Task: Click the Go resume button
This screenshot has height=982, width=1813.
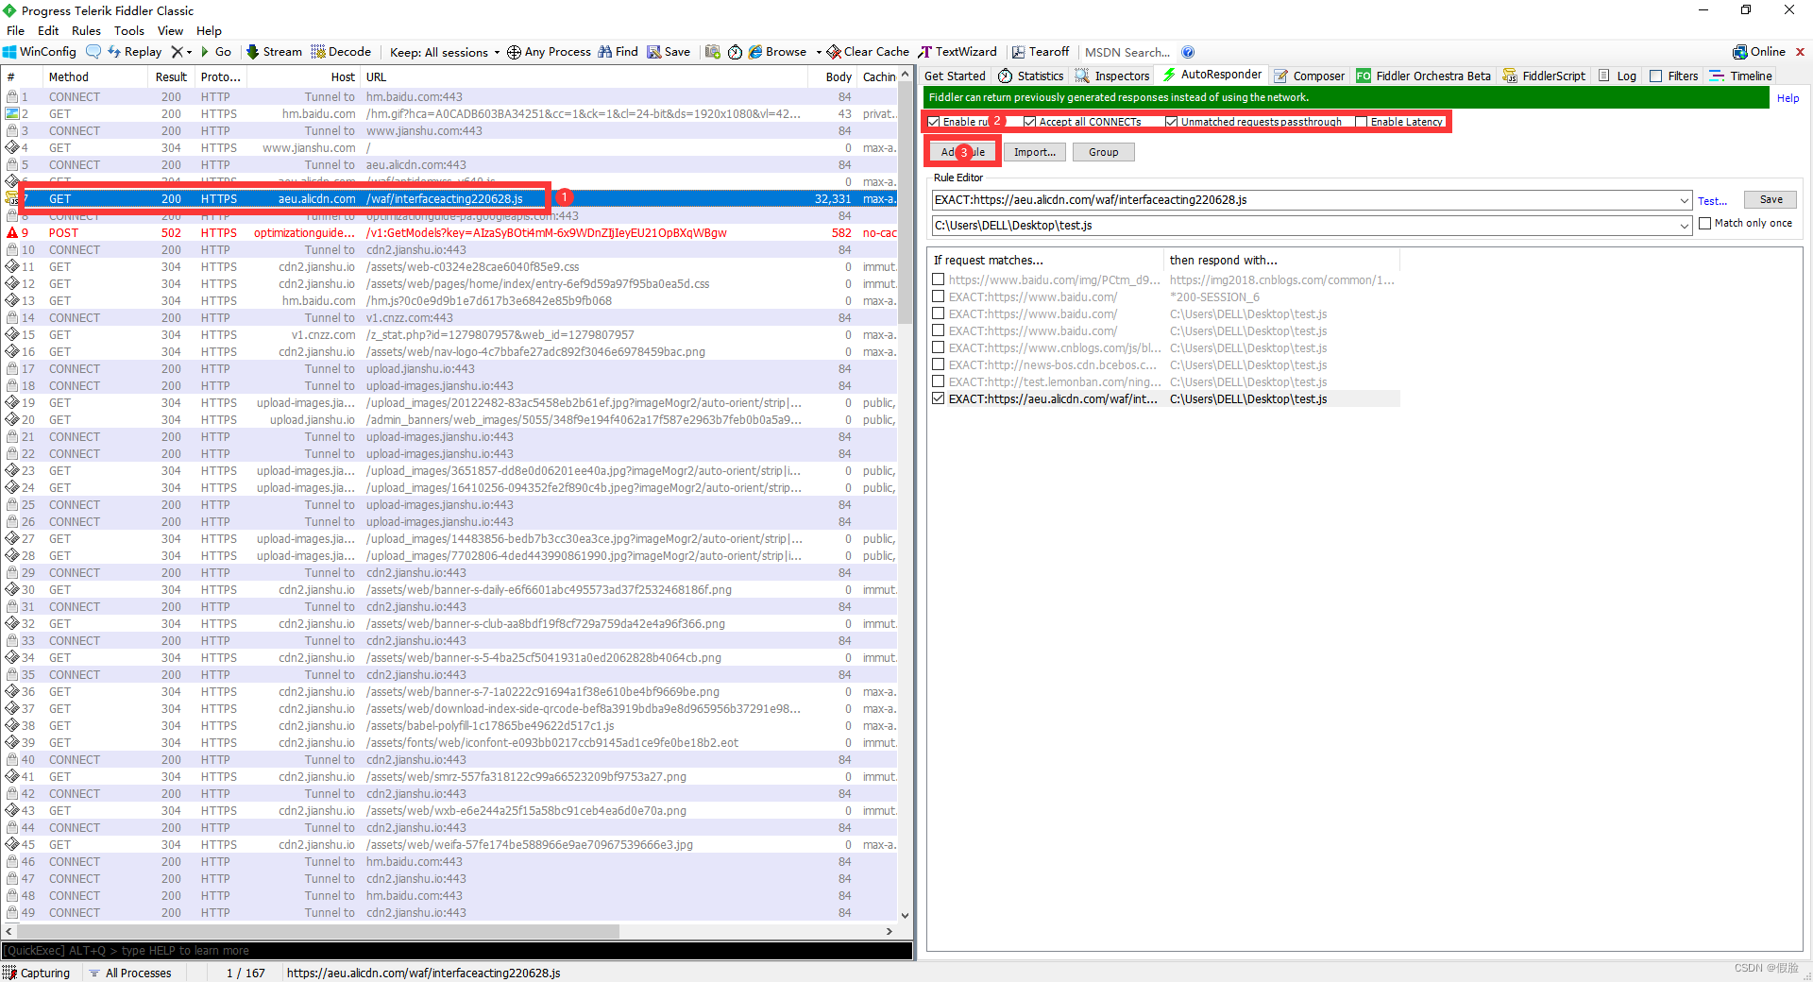Action: (216, 52)
